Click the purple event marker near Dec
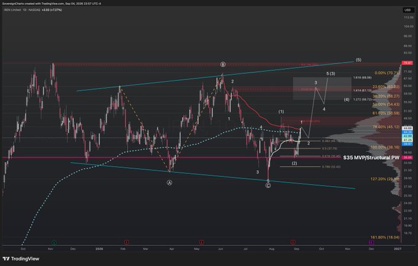The image size is (418, 266). coord(371,242)
